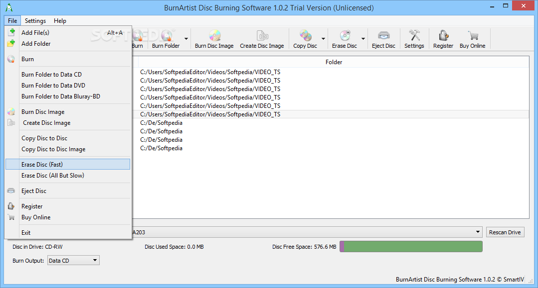The image size is (538, 288).
Task: Click the Burn Folder toolbar icon
Action: tap(167, 36)
